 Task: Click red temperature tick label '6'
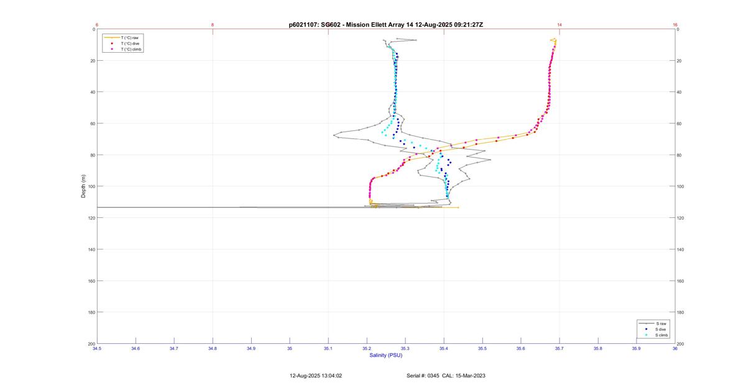[97, 25]
